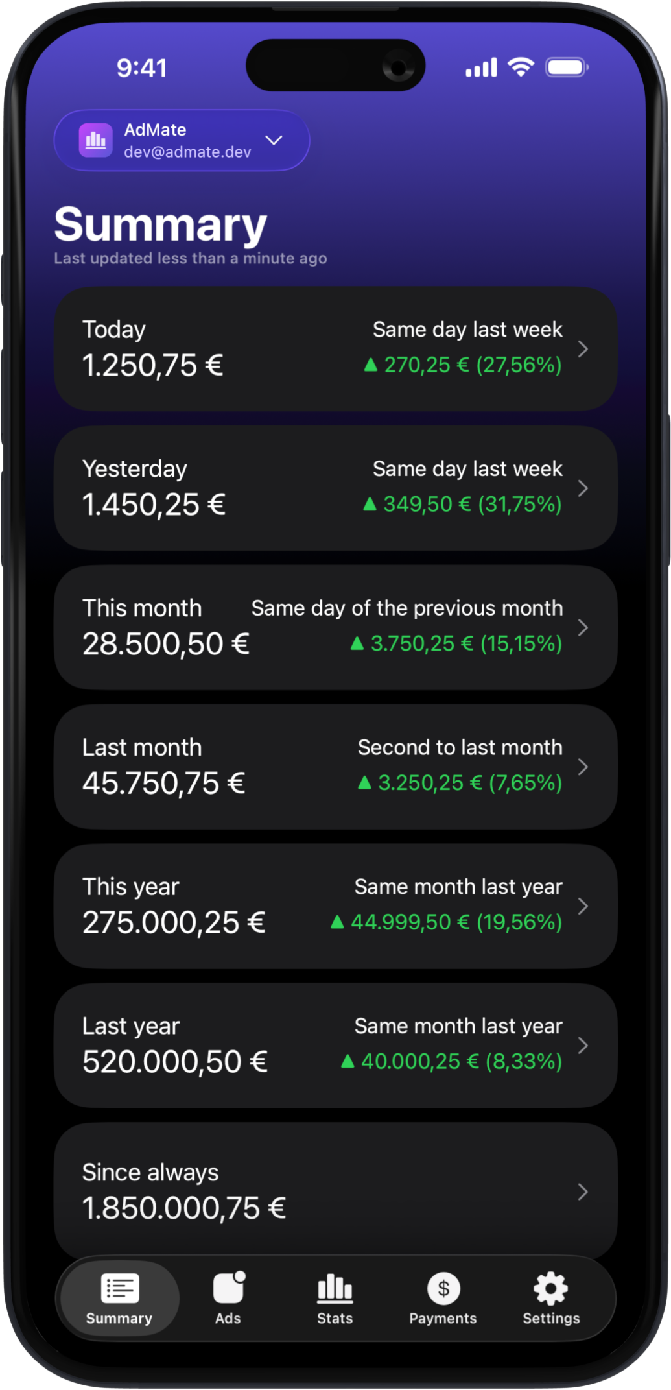Image resolution: width=671 pixels, height=1390 pixels.
Task: Tap the dev@admate.dev account email
Action: pyautogui.click(x=187, y=152)
